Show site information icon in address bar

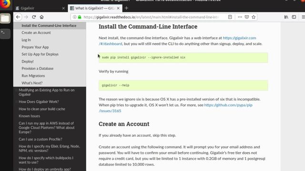click(x=74, y=17)
